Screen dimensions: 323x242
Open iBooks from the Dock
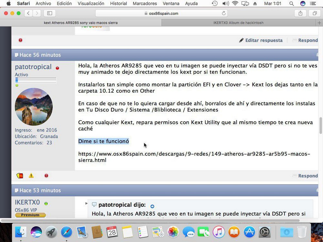click(x=234, y=232)
